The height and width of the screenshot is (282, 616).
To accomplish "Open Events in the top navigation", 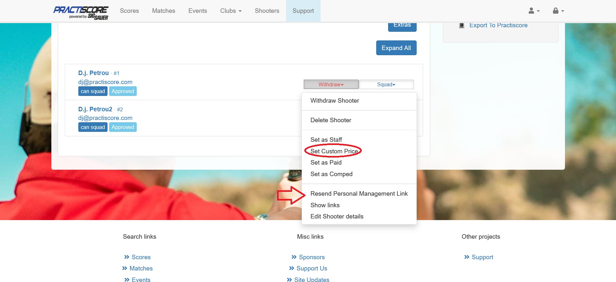I will [x=198, y=11].
